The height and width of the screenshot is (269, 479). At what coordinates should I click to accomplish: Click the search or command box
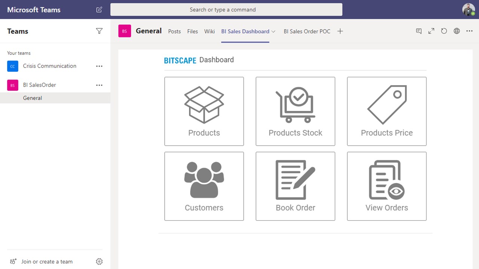[226, 10]
